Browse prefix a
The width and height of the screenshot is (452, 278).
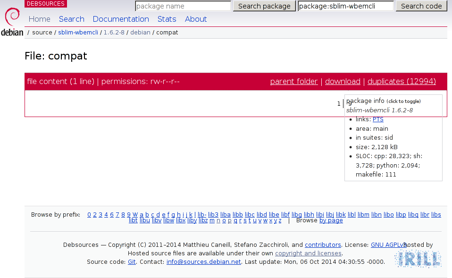pos(141,215)
